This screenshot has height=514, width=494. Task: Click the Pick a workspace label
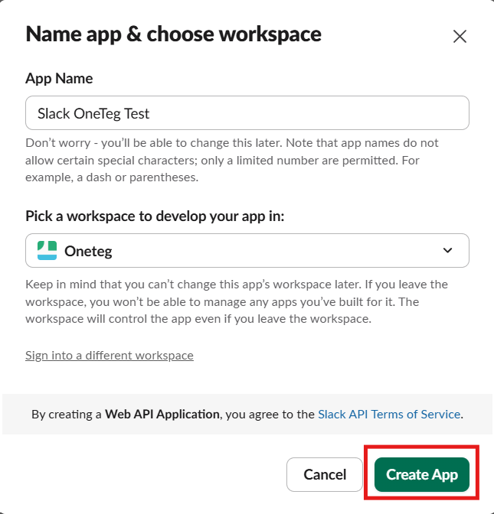pyautogui.click(x=155, y=216)
